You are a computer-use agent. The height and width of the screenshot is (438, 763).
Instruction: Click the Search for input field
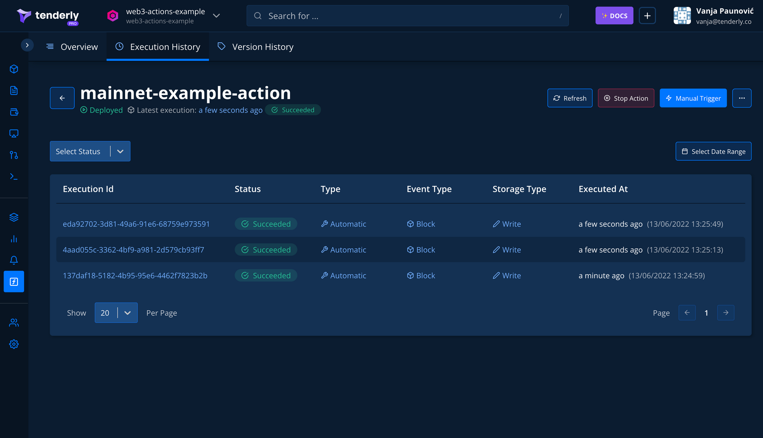(x=407, y=16)
